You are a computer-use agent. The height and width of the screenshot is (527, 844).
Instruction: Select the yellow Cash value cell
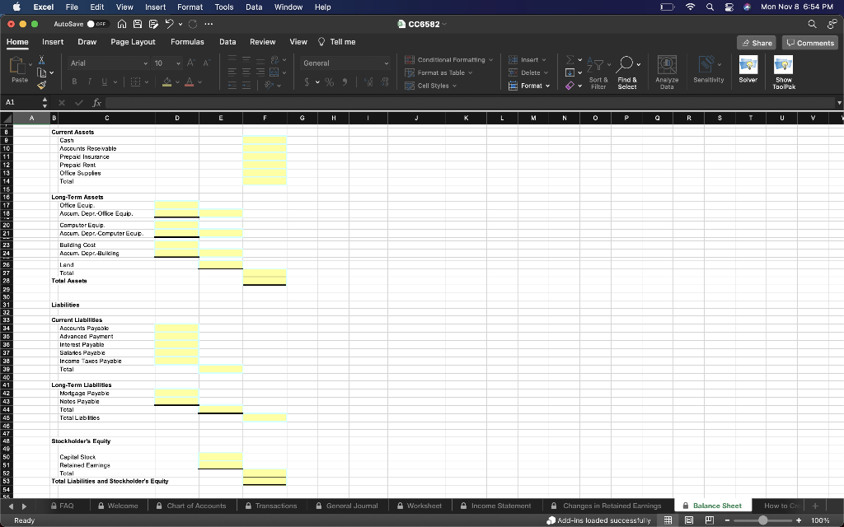(x=265, y=140)
